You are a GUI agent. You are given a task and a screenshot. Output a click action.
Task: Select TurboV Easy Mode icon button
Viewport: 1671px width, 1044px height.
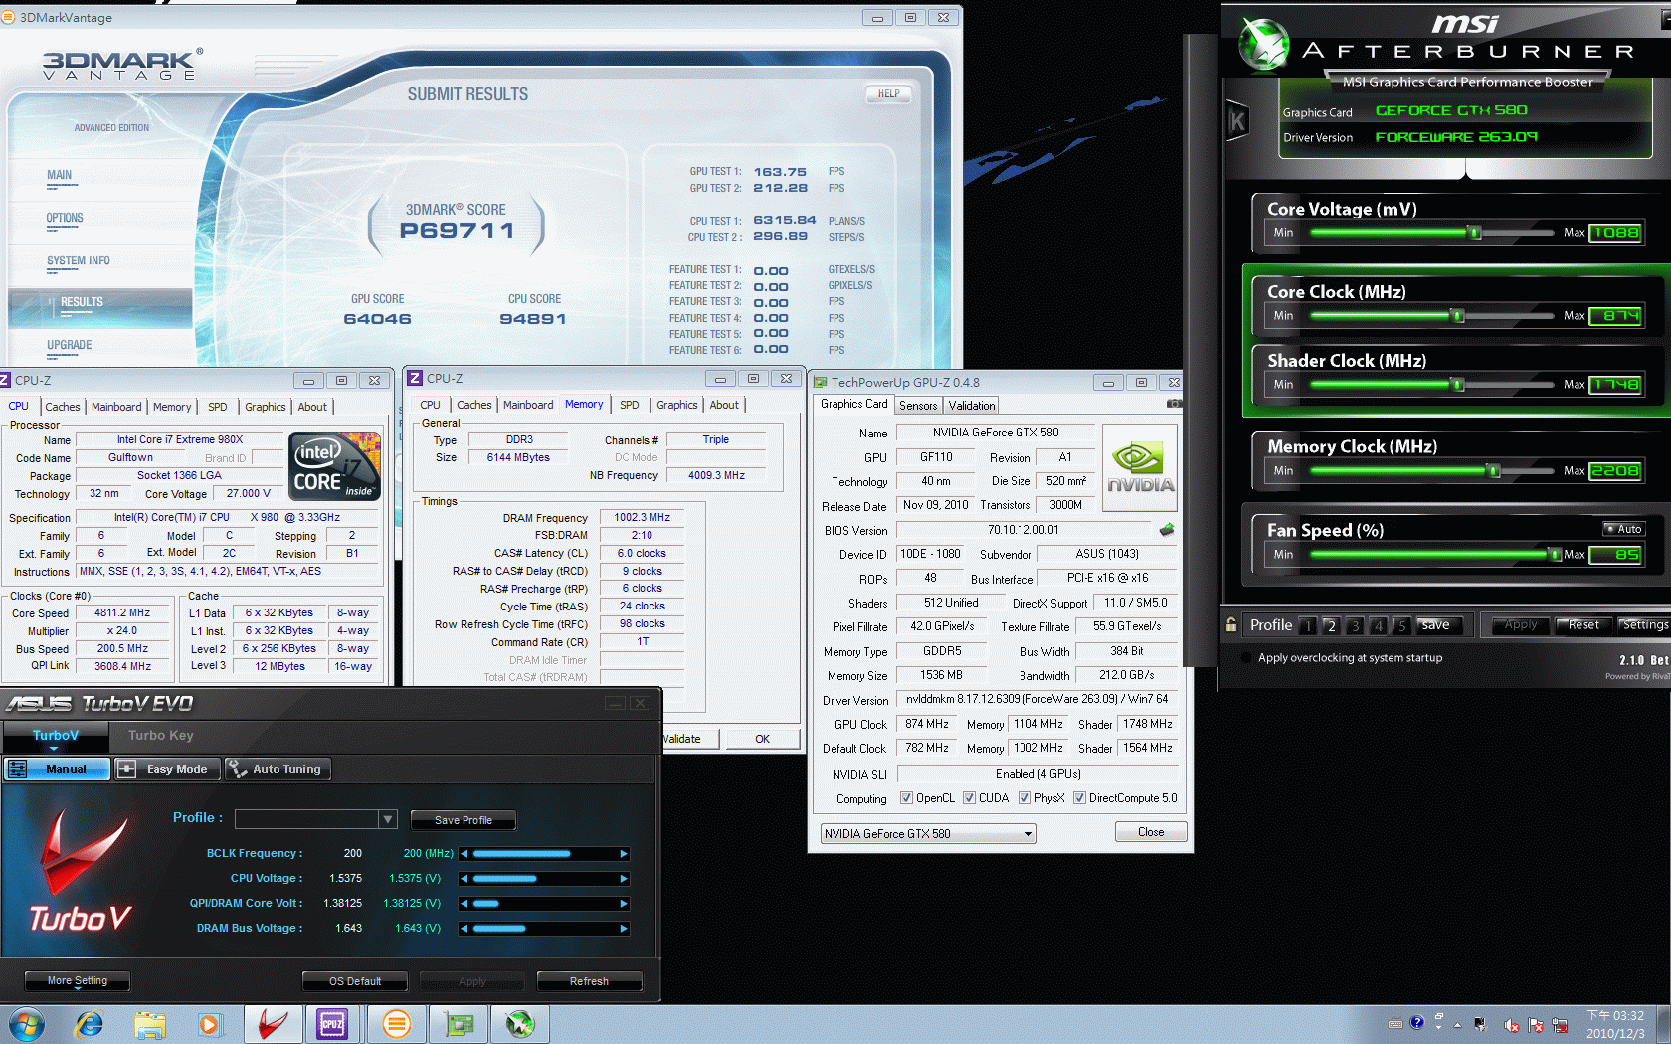coord(166,769)
